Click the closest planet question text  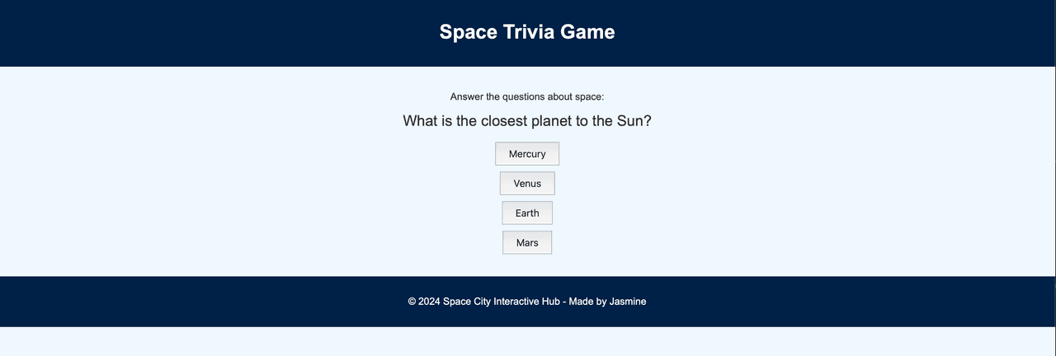tap(527, 121)
